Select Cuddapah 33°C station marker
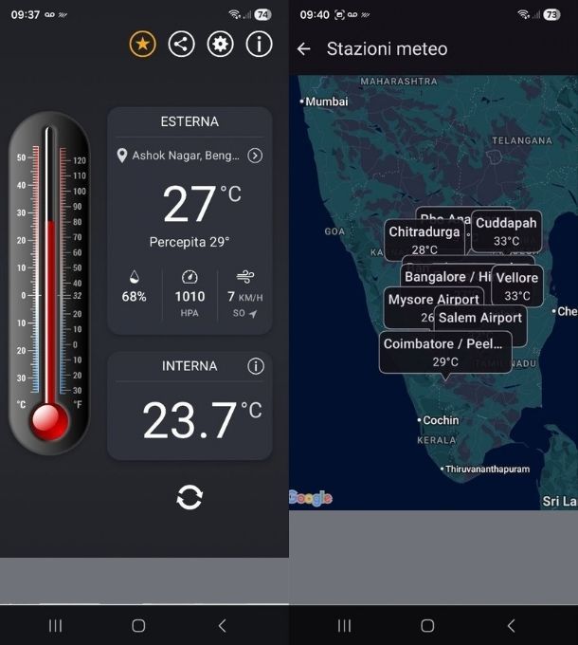578x645 pixels. [506, 231]
